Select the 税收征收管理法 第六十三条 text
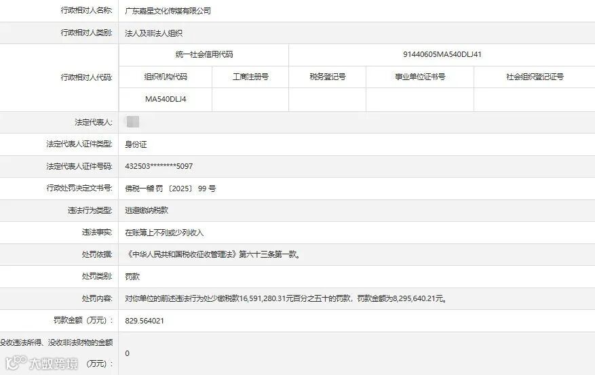 pyautogui.click(x=214, y=254)
